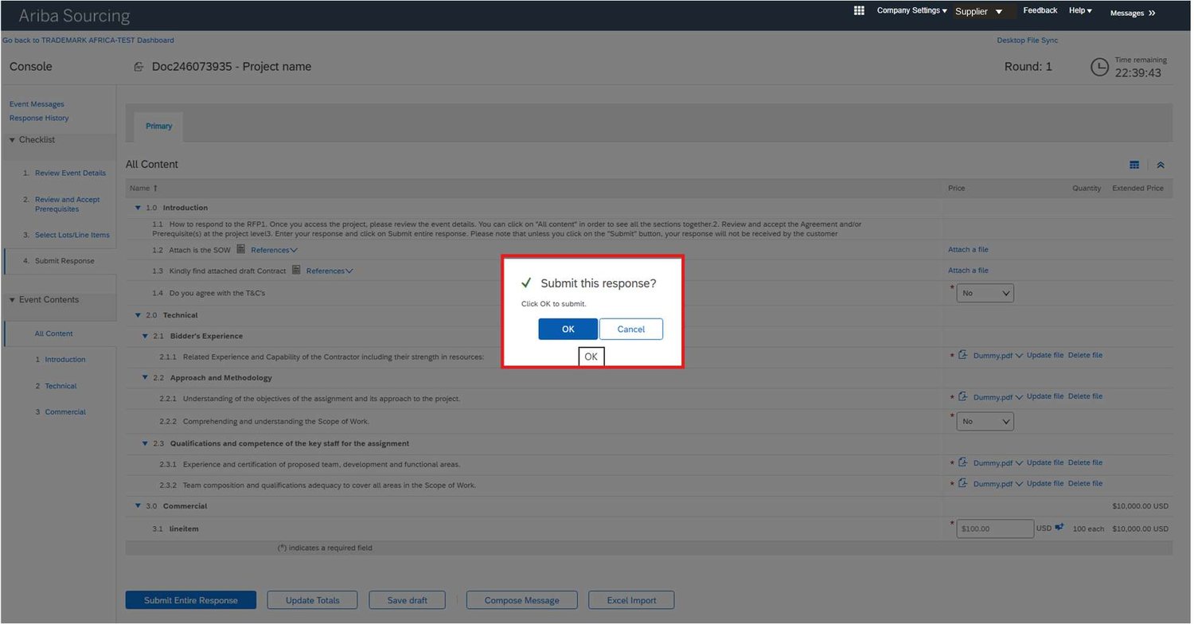The image size is (1194, 624).
Task: Click the lineitem price input field
Action: tap(995, 528)
